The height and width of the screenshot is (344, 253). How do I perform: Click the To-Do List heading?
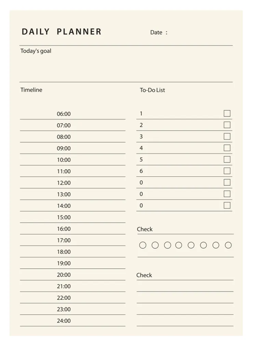coord(152,90)
